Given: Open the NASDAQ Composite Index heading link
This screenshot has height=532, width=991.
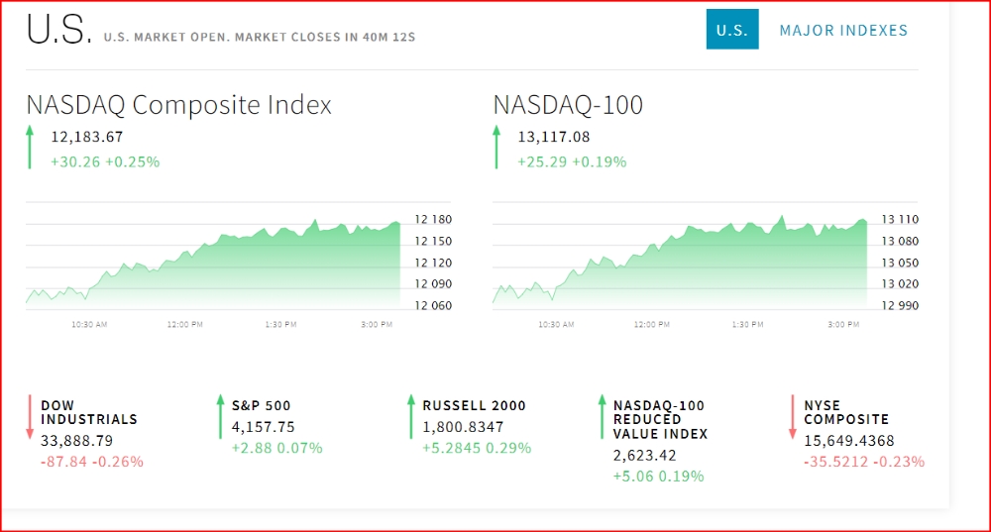Looking at the screenshot, I should coord(178,105).
